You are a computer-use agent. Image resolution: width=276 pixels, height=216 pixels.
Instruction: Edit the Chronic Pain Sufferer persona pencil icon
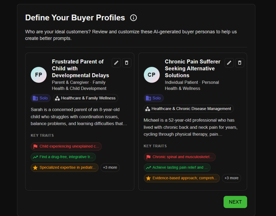pos(229,63)
